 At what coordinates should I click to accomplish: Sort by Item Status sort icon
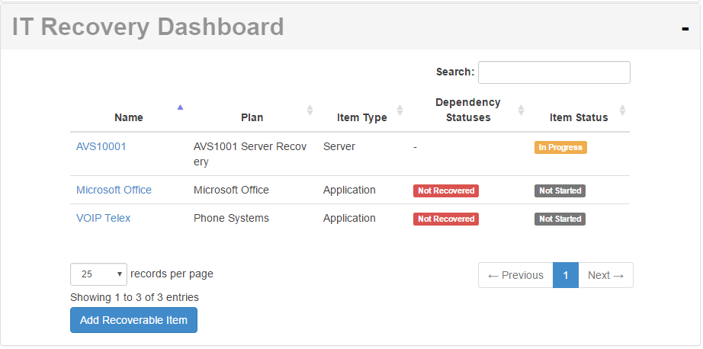point(622,110)
